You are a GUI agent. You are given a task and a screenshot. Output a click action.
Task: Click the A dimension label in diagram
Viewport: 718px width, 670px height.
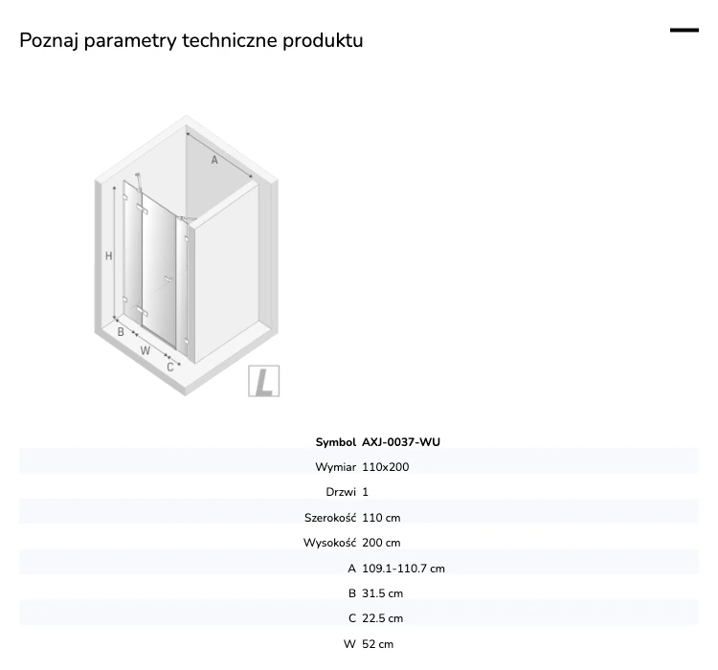pos(214,160)
